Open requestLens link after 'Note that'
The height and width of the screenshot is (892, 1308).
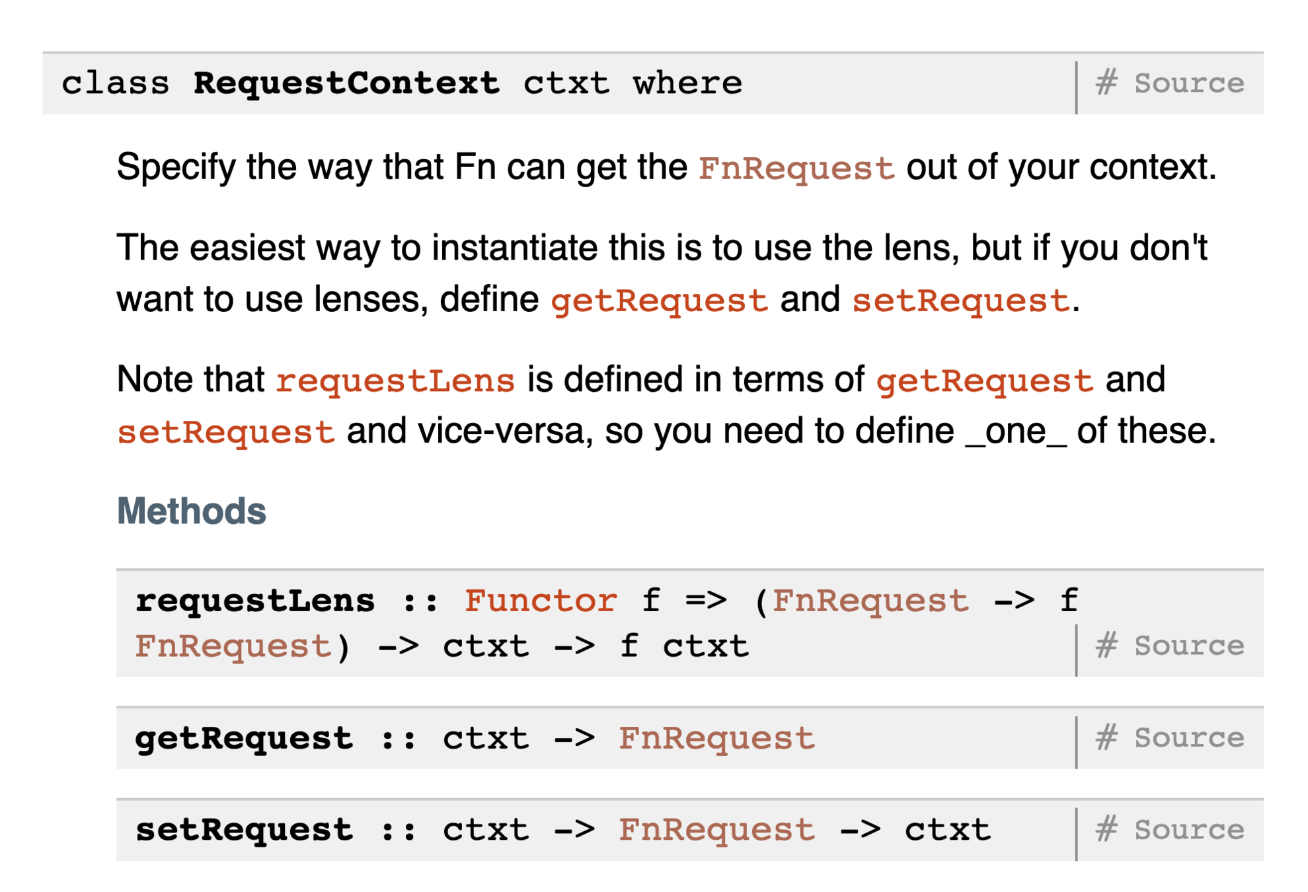tap(395, 381)
